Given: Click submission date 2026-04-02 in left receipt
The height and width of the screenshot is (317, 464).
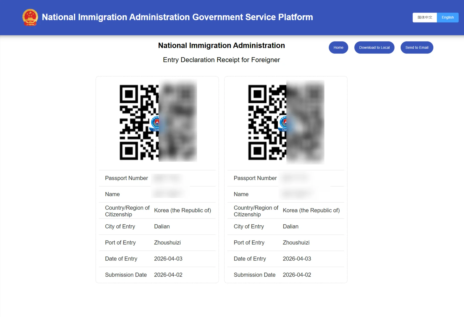Looking at the screenshot, I should pyautogui.click(x=168, y=275).
